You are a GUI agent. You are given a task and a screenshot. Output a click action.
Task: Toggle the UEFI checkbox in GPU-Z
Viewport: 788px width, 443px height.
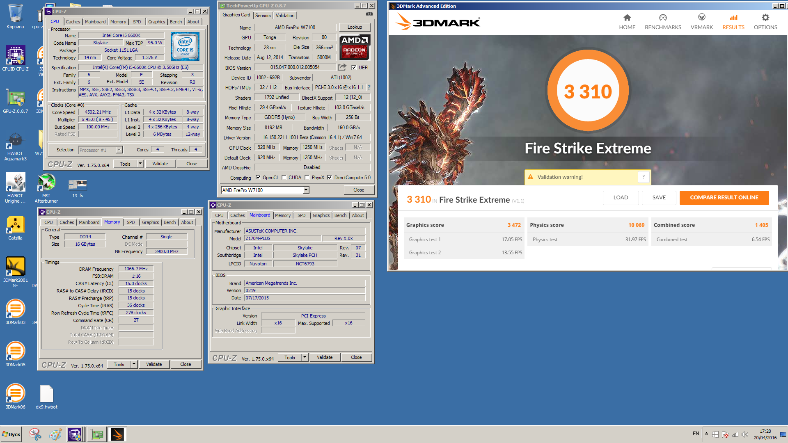(354, 67)
